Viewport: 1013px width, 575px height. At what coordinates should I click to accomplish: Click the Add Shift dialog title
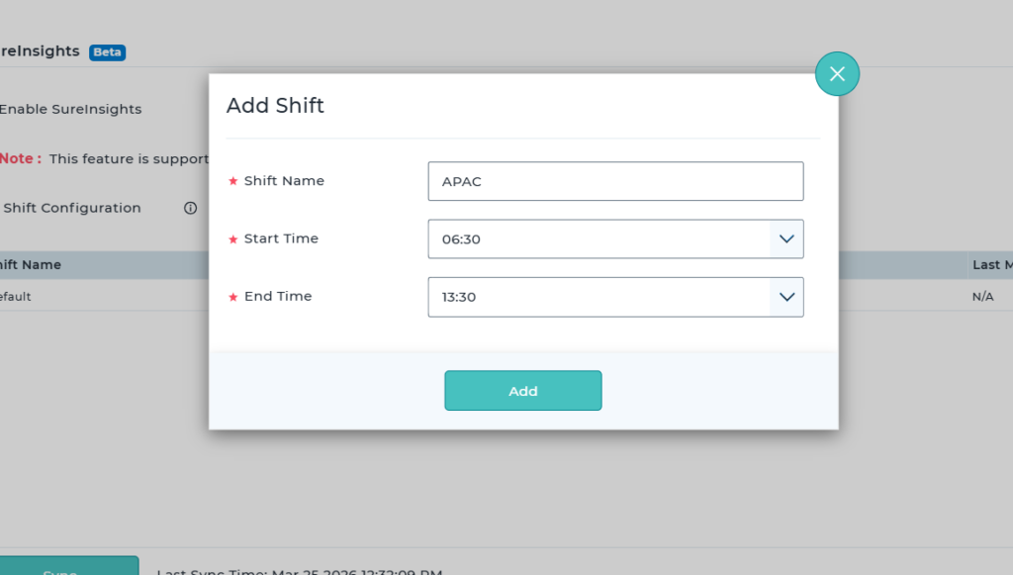tap(275, 106)
